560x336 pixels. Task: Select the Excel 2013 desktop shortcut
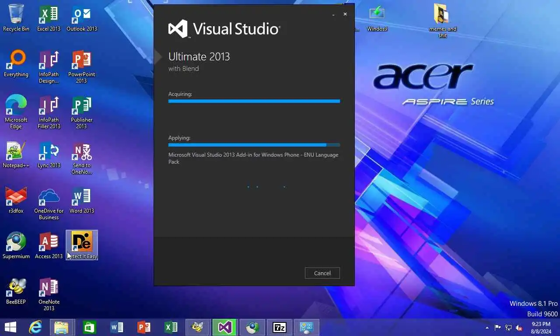[49, 18]
